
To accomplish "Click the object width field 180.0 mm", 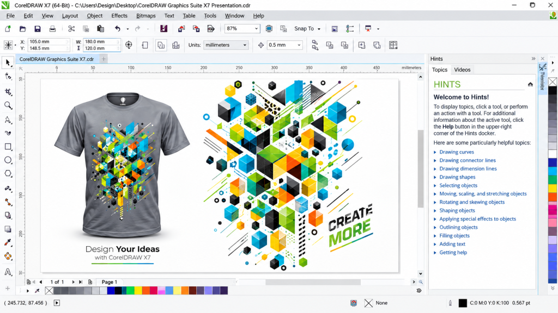I will (x=101, y=41).
